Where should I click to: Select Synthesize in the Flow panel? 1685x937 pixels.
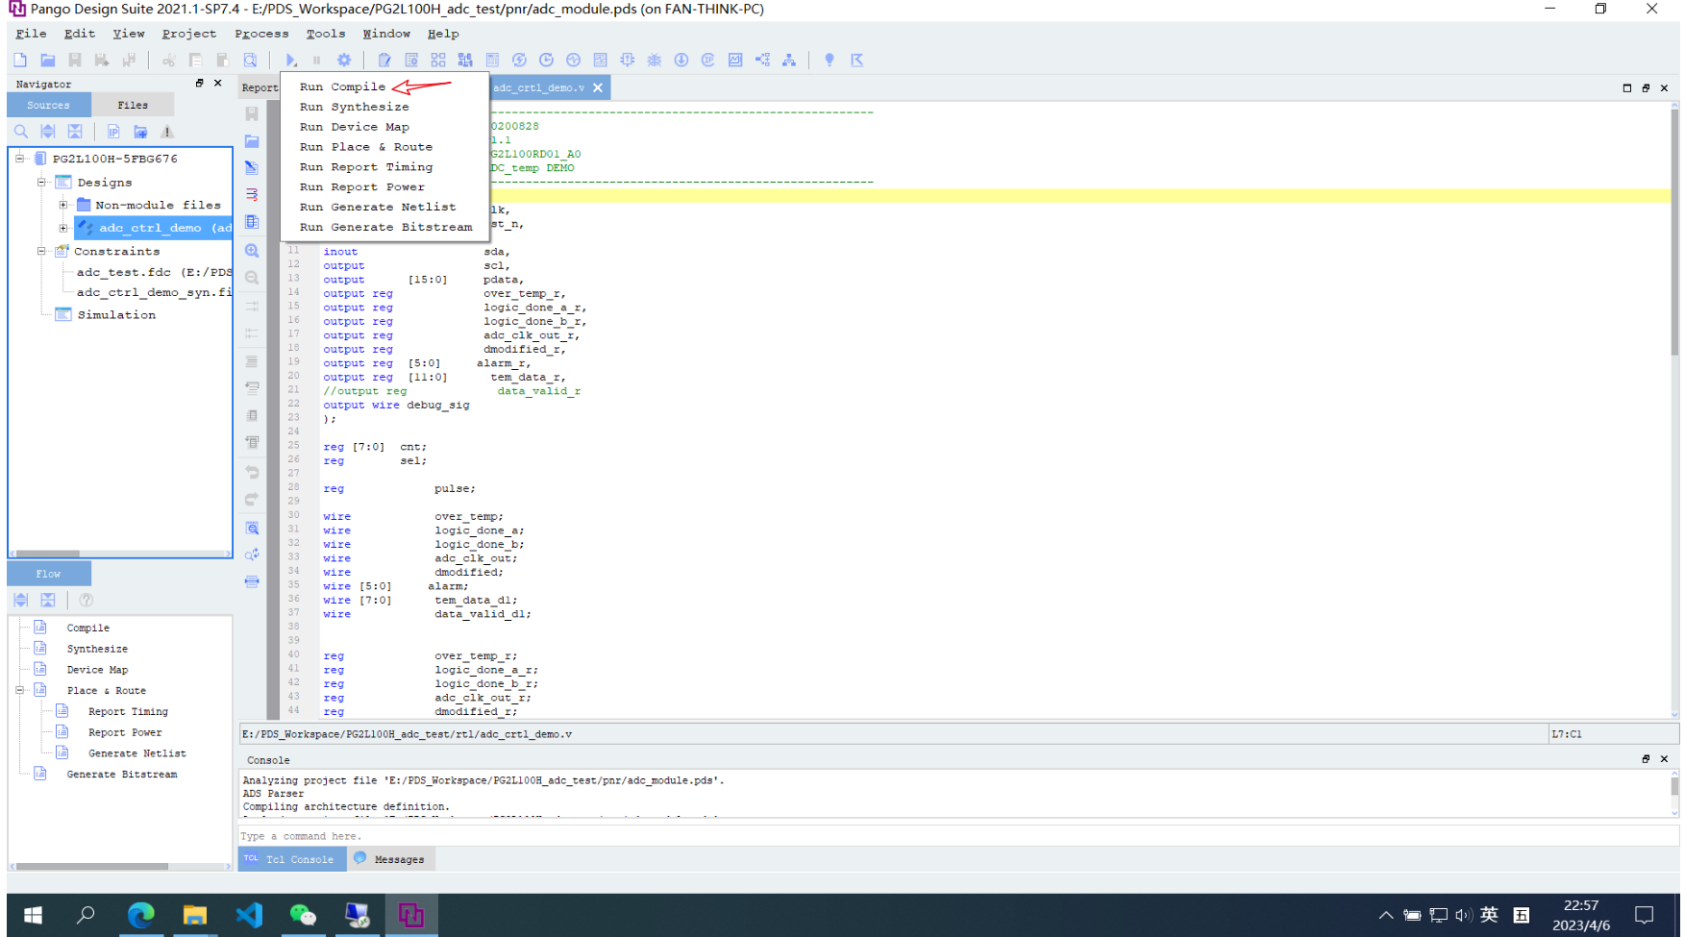click(97, 649)
